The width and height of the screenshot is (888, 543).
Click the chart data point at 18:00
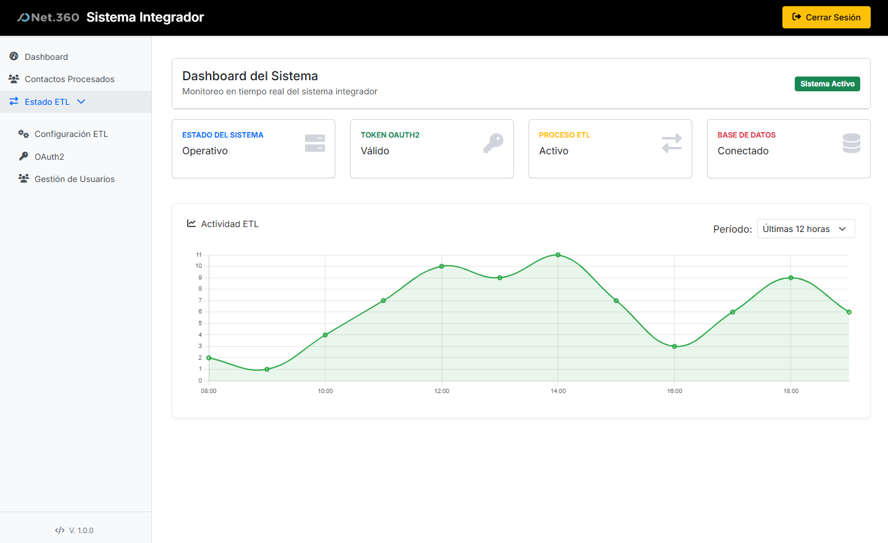click(791, 278)
